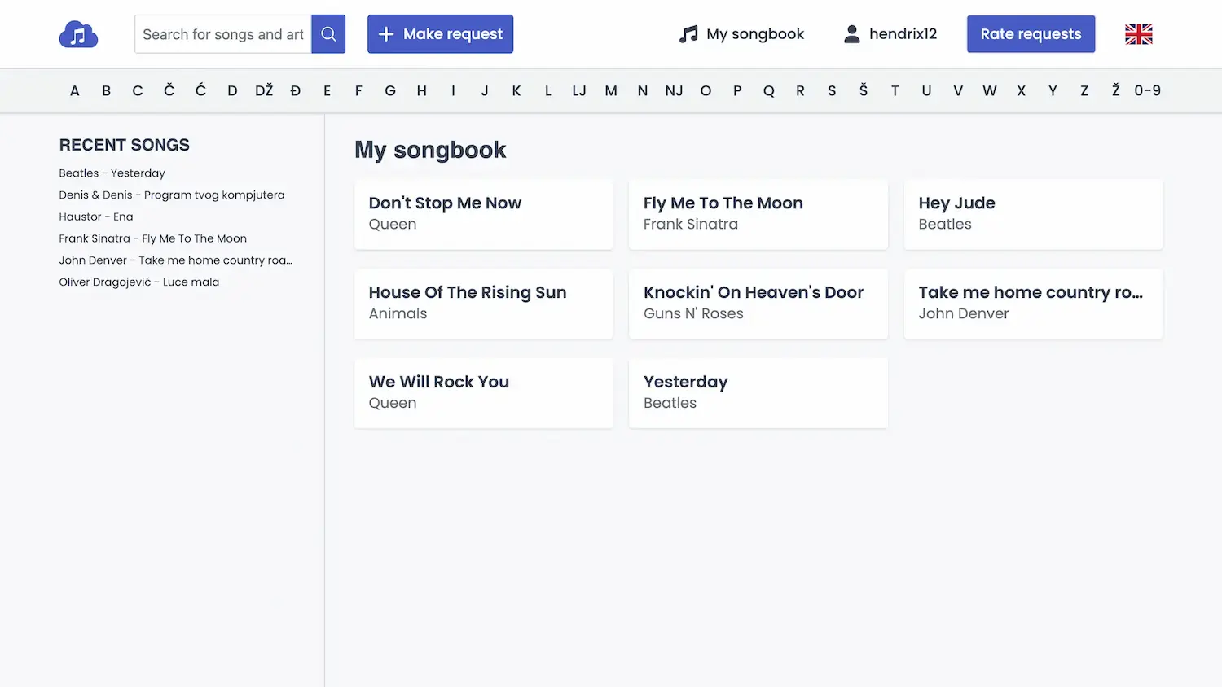Open Take me home country roads card
This screenshot has width=1222, height=687.
pyautogui.click(x=1033, y=304)
